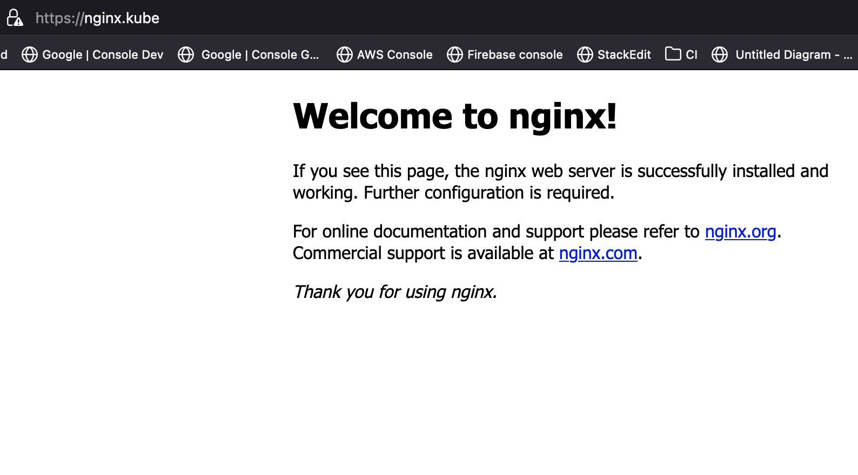The height and width of the screenshot is (475, 858).
Task: Open the Google | Console Dev bookmark
Action: [x=92, y=55]
